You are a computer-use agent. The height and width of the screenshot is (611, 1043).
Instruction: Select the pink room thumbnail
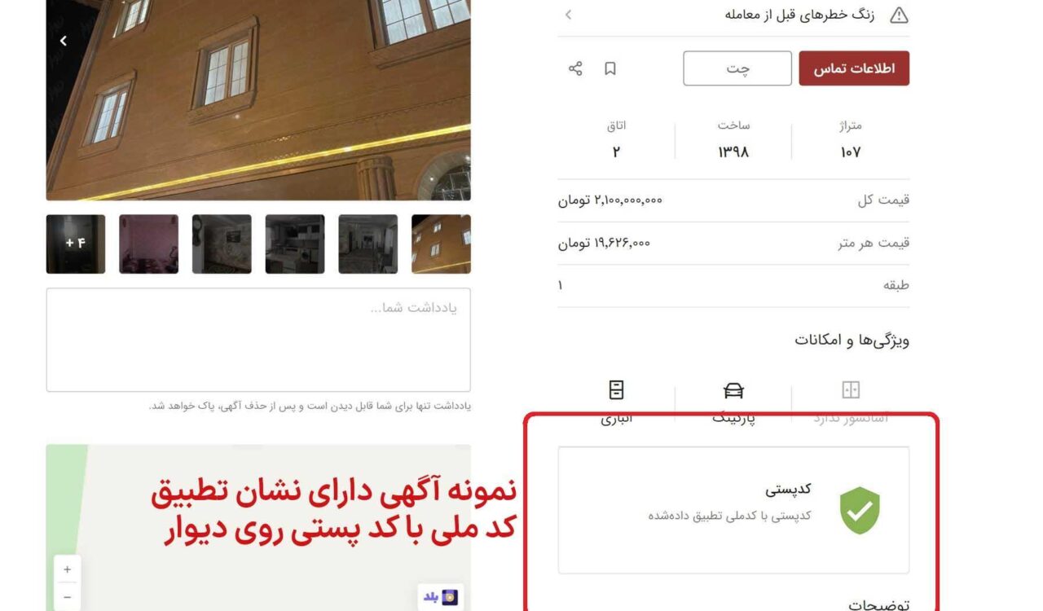[x=149, y=244]
